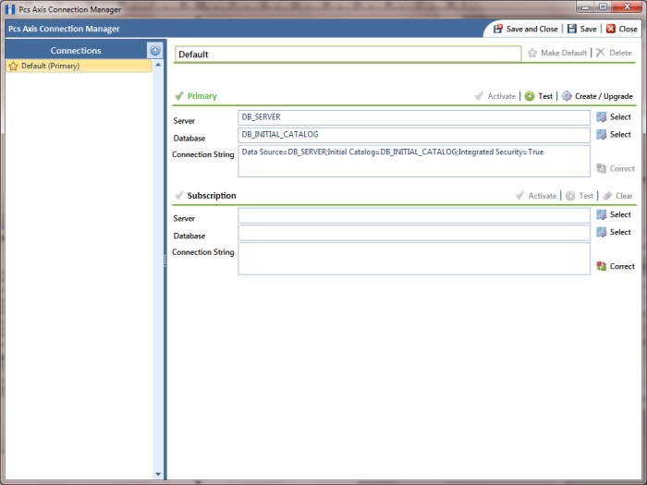The height and width of the screenshot is (485, 647).
Task: Click the Connections list scroll down arrow
Action: [x=158, y=474]
